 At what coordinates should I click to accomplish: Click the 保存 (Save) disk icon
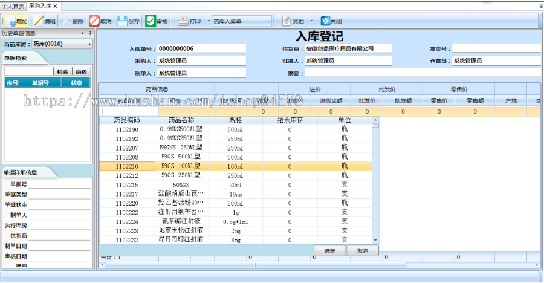tap(122, 21)
